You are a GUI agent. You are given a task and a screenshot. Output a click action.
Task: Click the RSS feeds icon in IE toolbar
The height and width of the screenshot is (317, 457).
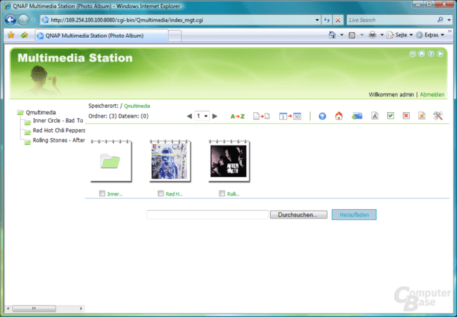click(x=352, y=35)
